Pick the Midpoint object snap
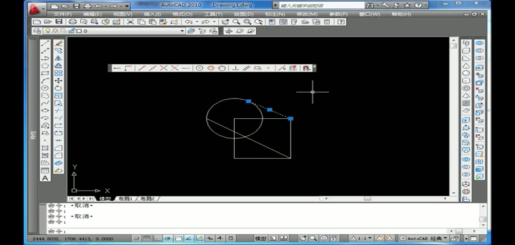This screenshot has width=515, height=245. 153,68
